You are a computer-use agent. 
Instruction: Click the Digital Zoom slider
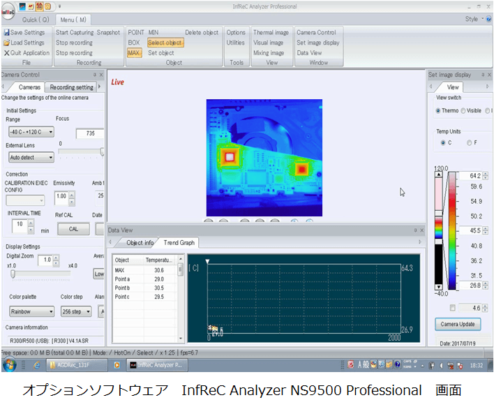(31, 274)
